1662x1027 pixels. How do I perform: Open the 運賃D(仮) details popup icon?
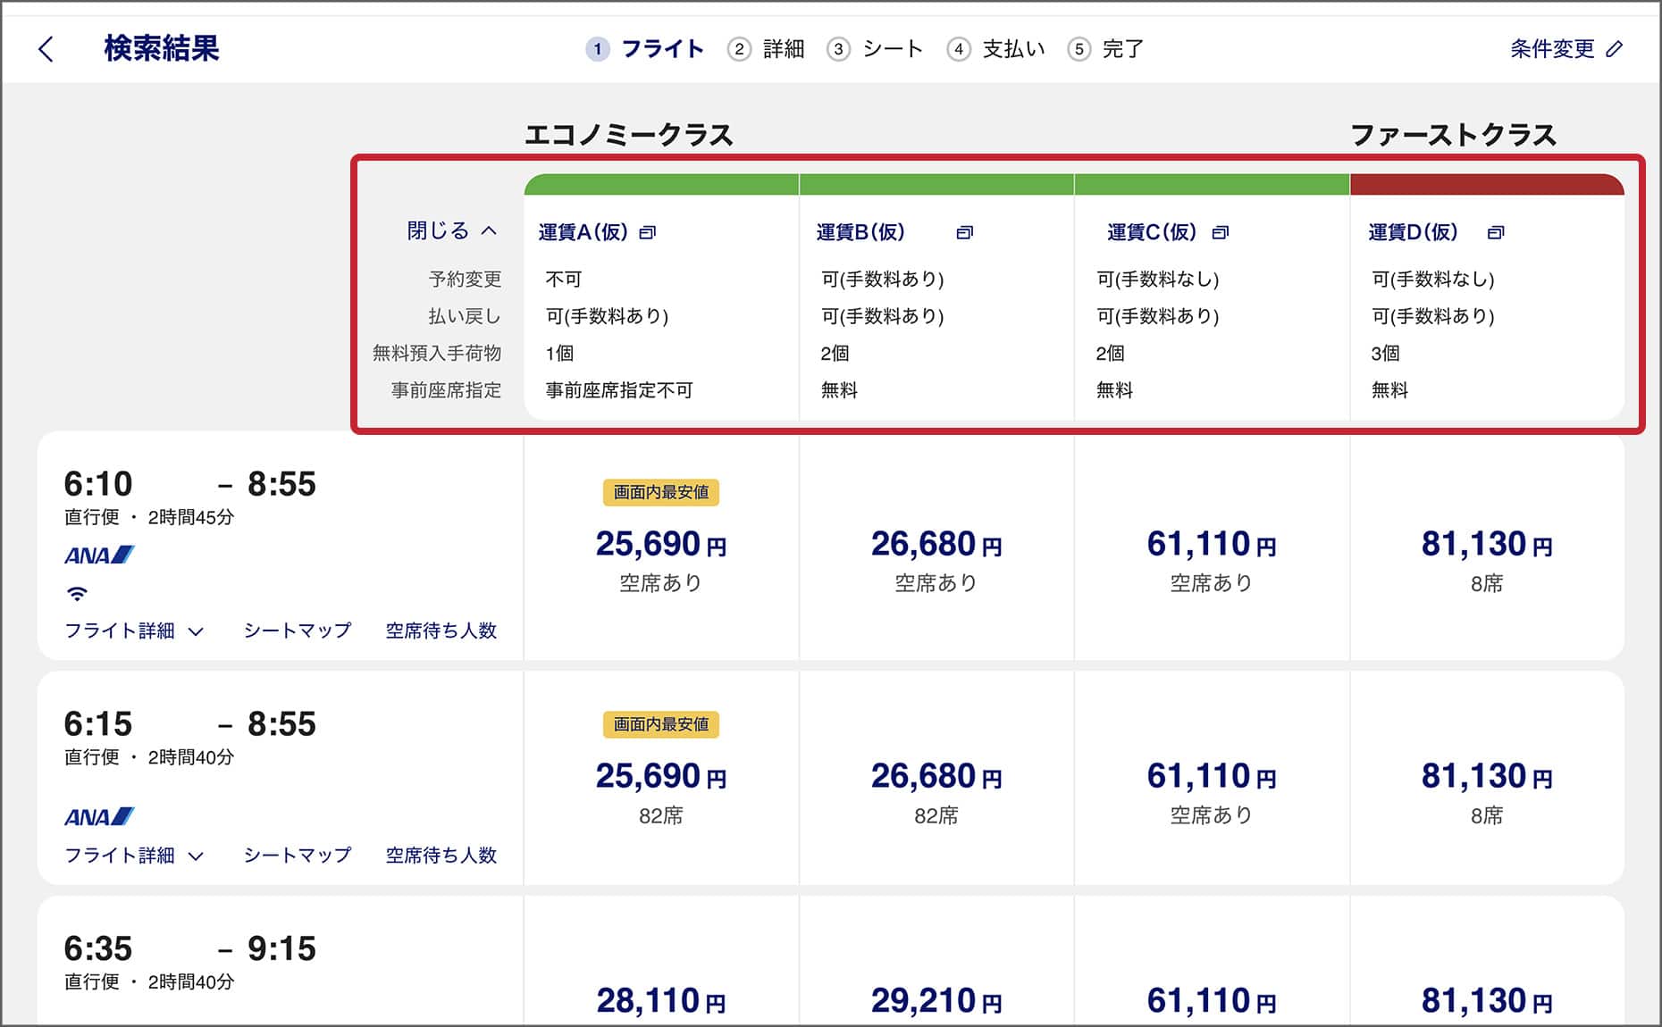(1495, 233)
